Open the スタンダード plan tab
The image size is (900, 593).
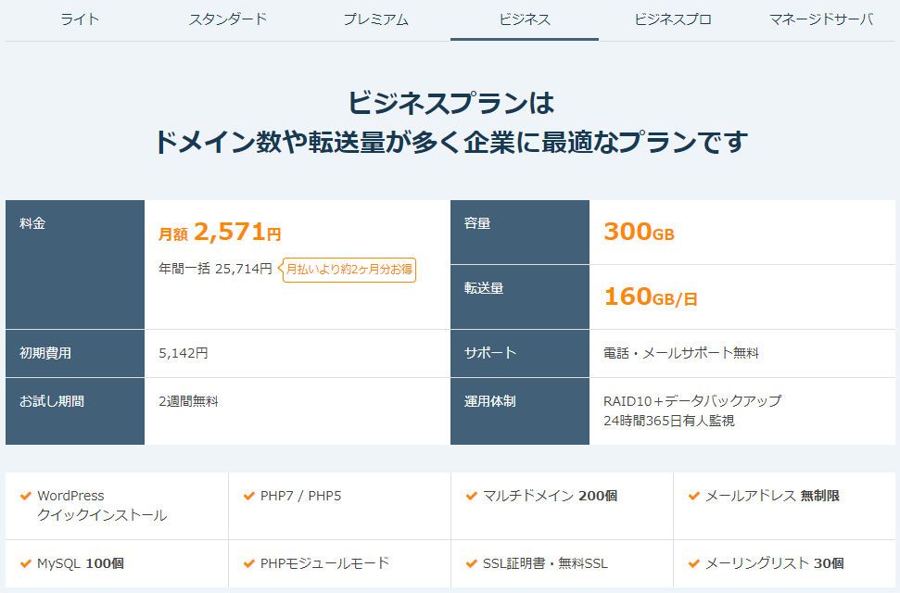(228, 19)
